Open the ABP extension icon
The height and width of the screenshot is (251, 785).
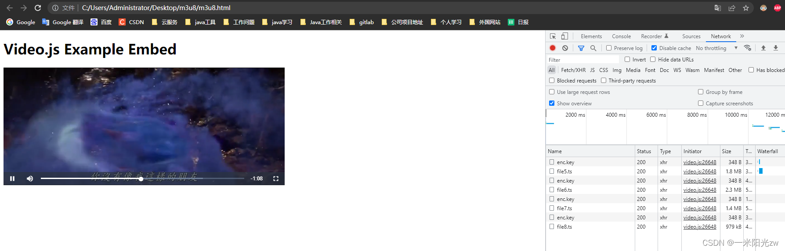click(x=778, y=8)
